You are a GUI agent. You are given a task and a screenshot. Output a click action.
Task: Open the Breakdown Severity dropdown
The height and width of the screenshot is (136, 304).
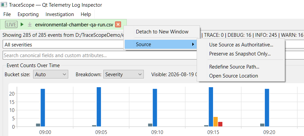(x=123, y=75)
